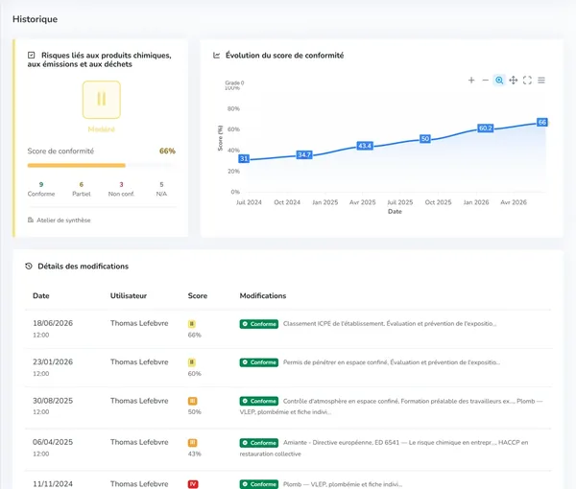The image size is (576, 489).
Task: Activate the selection zoom magnifier tool
Action: (499, 80)
